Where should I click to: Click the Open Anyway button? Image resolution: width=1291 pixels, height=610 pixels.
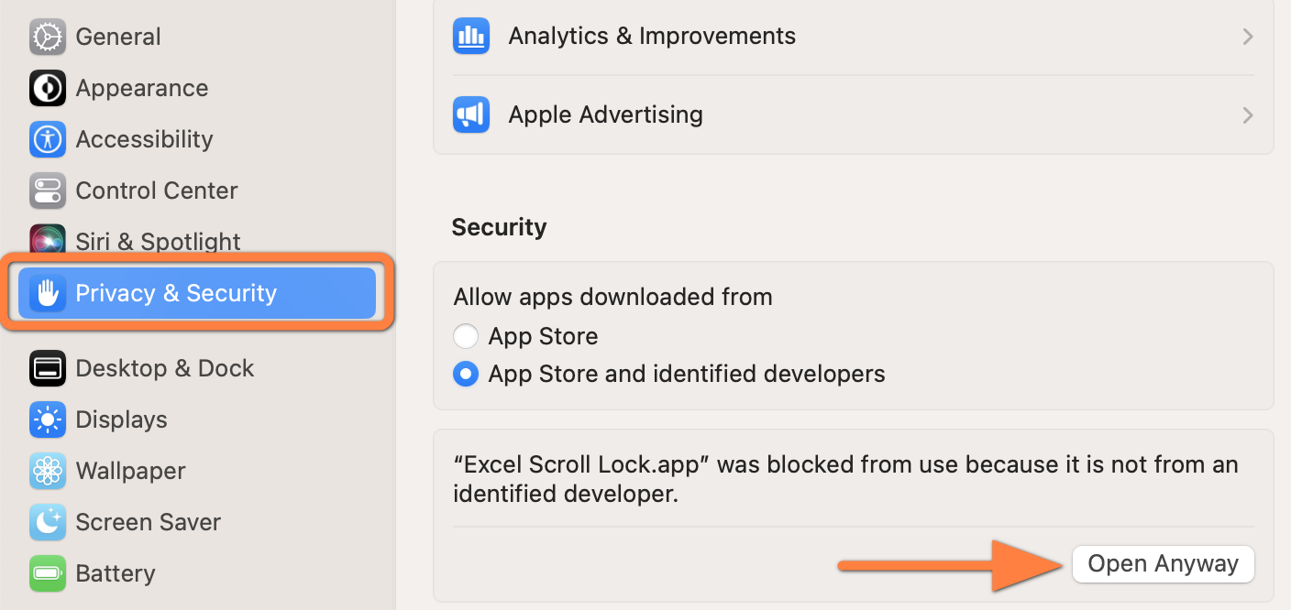click(1163, 563)
